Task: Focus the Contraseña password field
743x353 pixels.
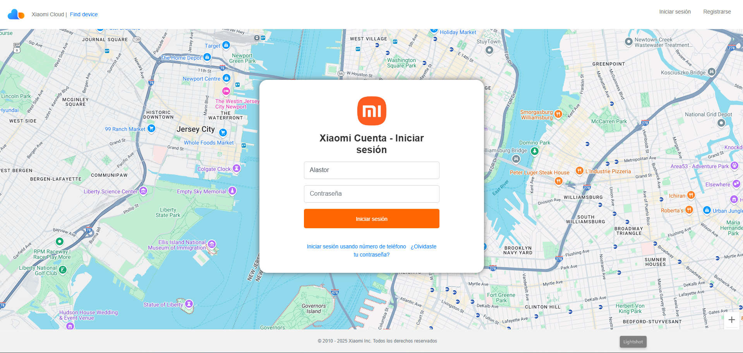Action: coord(371,194)
